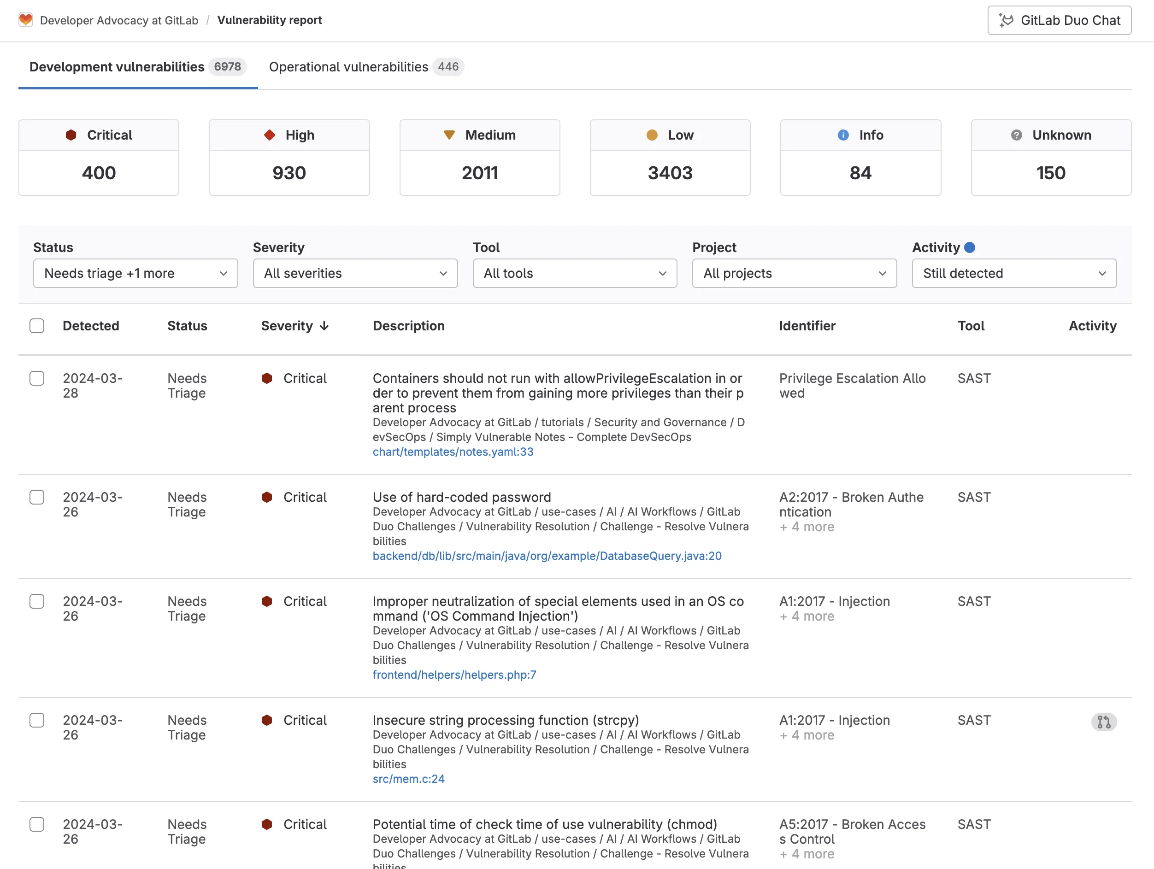Open the chart/templates/notes.yaml:33 link
1154x869 pixels.
click(x=452, y=452)
